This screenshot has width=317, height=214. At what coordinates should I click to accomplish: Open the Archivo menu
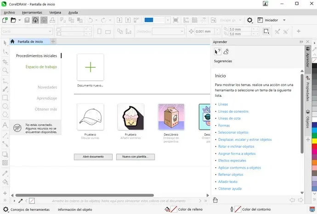pos(9,12)
